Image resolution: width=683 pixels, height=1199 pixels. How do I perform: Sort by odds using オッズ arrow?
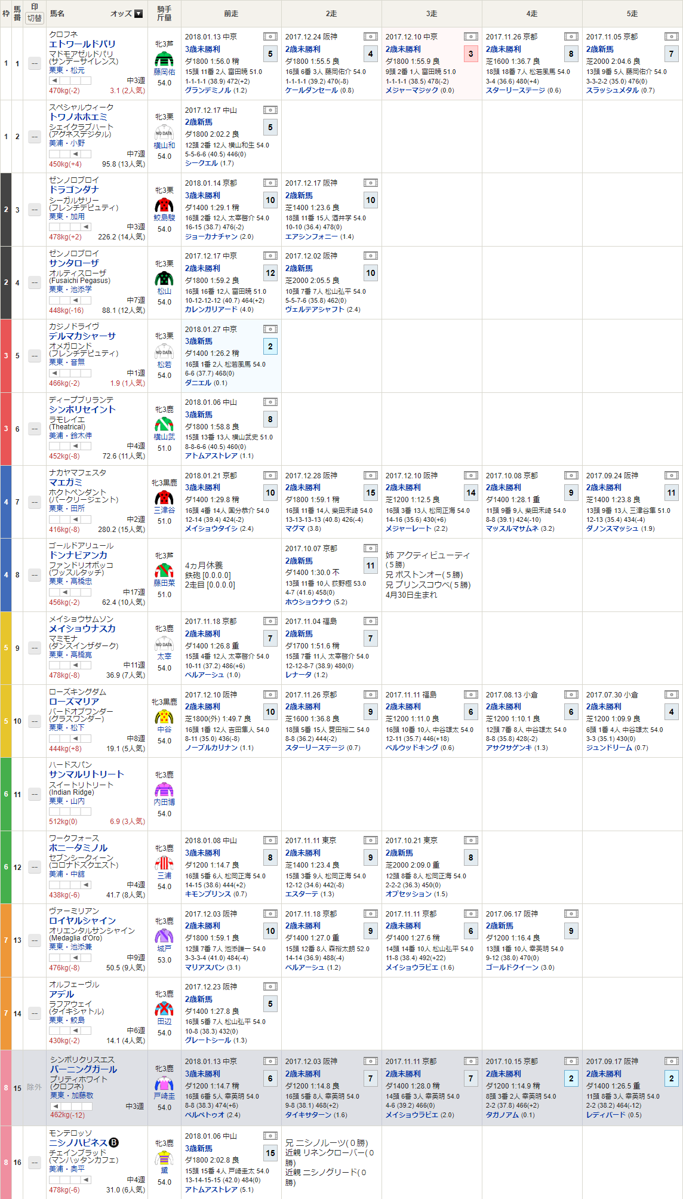[x=139, y=14]
